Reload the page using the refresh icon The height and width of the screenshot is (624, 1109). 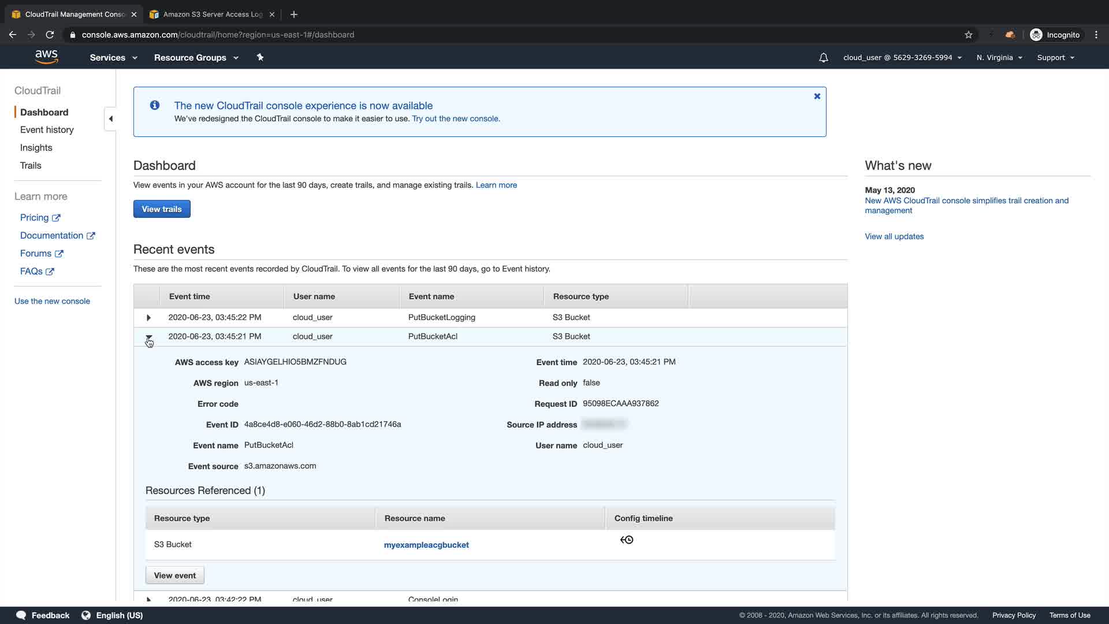(x=50, y=35)
